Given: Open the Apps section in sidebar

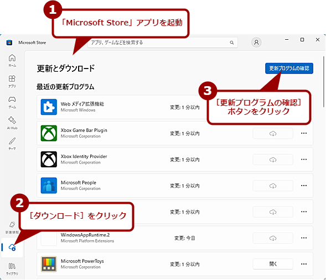Looking at the screenshot, I should 12,81.
